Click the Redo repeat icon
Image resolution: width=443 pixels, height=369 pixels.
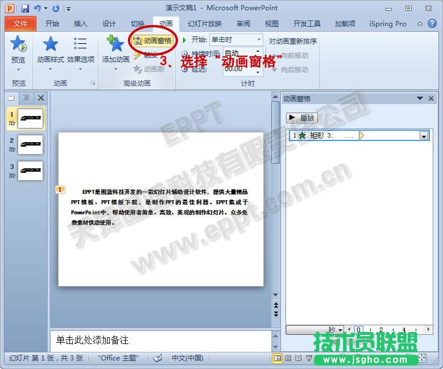click(56, 9)
